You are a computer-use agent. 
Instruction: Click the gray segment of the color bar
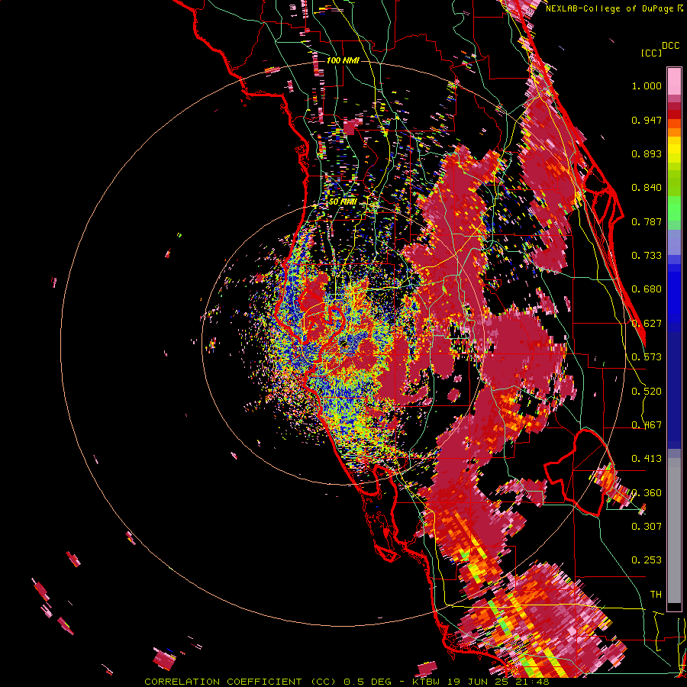pos(674,531)
